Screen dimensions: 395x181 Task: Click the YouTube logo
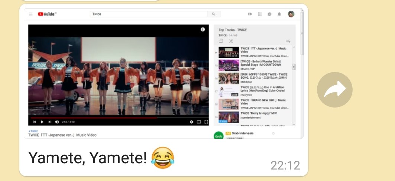click(x=47, y=14)
